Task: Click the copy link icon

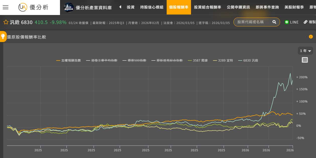Action: click(305, 22)
